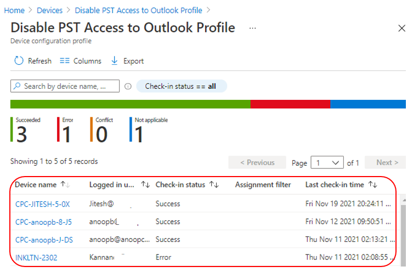This screenshot has width=413, height=272.
Task: Select the Error count 1
Action: click(x=66, y=134)
